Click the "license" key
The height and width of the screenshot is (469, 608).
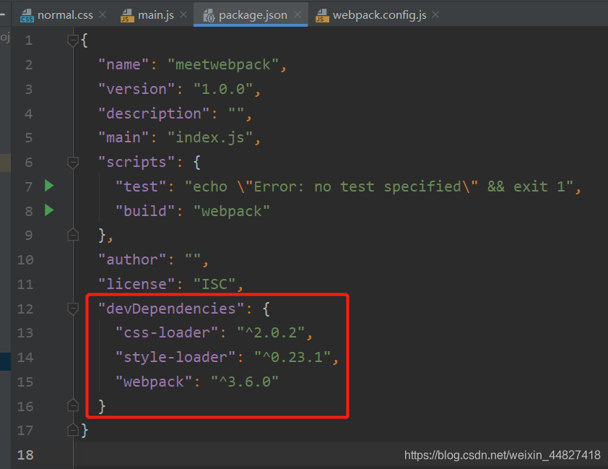pyautogui.click(x=136, y=284)
